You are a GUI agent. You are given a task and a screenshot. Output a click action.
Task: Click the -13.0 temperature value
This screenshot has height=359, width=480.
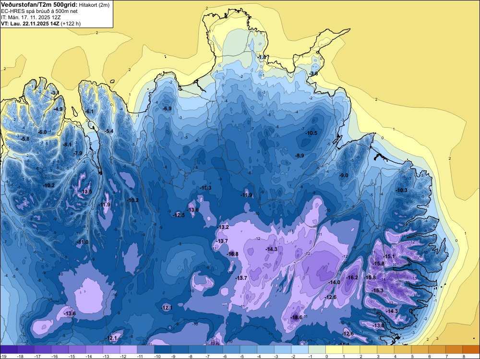[378, 325]
